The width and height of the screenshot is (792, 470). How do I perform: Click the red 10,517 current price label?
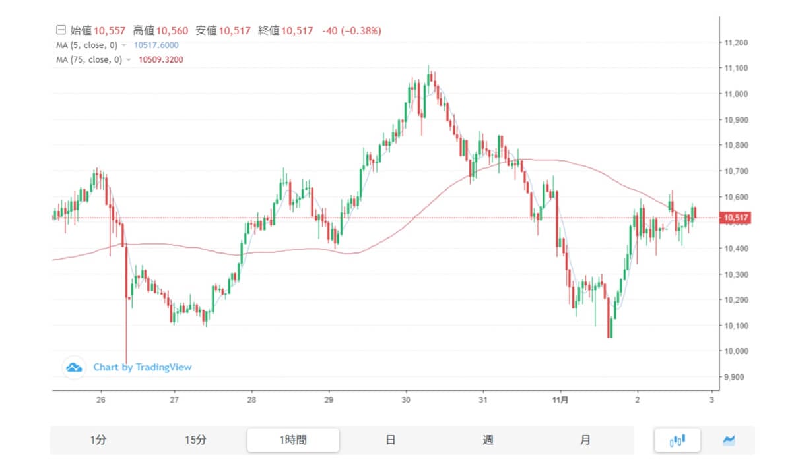pos(735,218)
